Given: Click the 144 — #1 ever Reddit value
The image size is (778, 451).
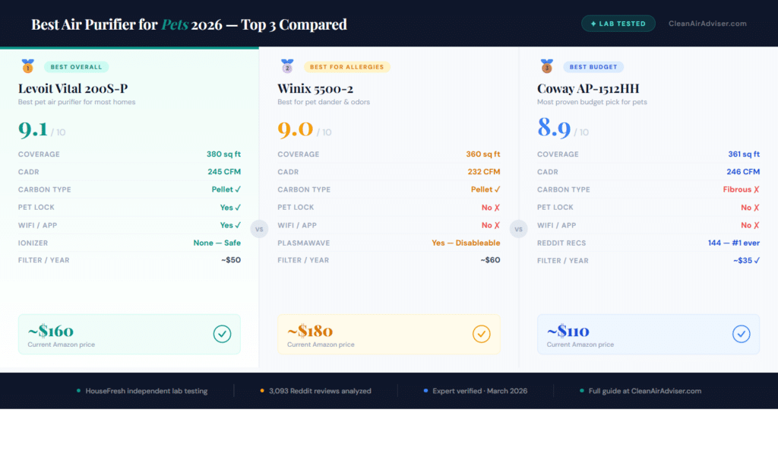Looking at the screenshot, I should point(734,243).
